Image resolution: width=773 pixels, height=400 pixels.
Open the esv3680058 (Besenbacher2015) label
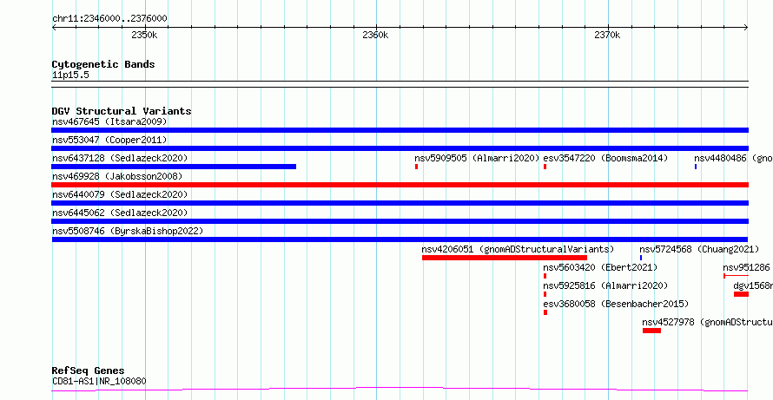(x=616, y=304)
